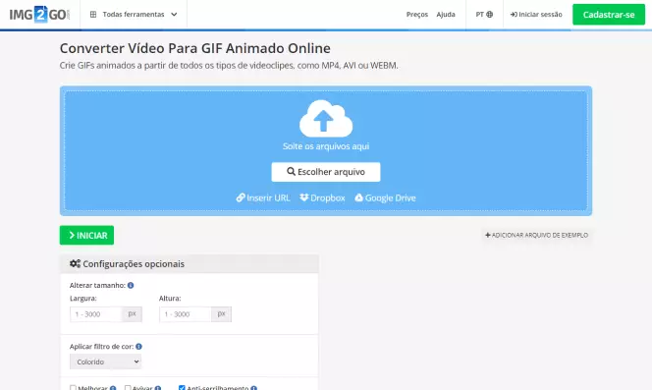Click the Escolher arquivo button
The height and width of the screenshot is (390, 652).
(x=326, y=172)
